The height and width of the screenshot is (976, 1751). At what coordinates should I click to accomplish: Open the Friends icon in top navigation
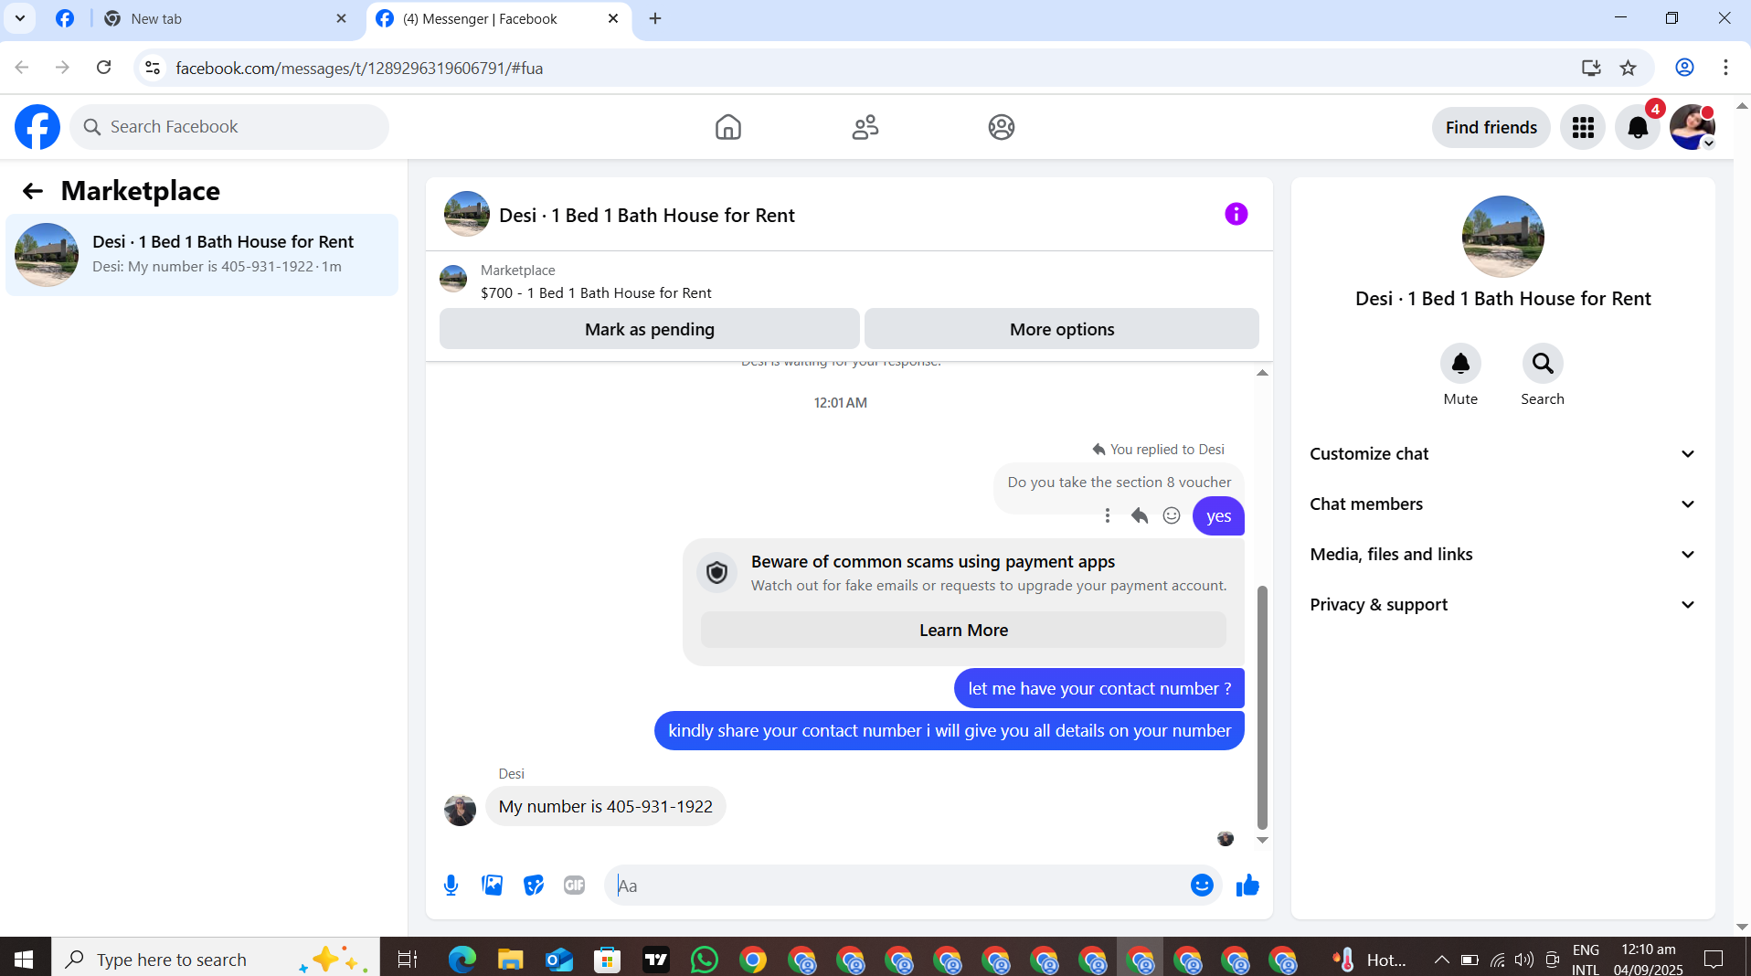point(865,127)
